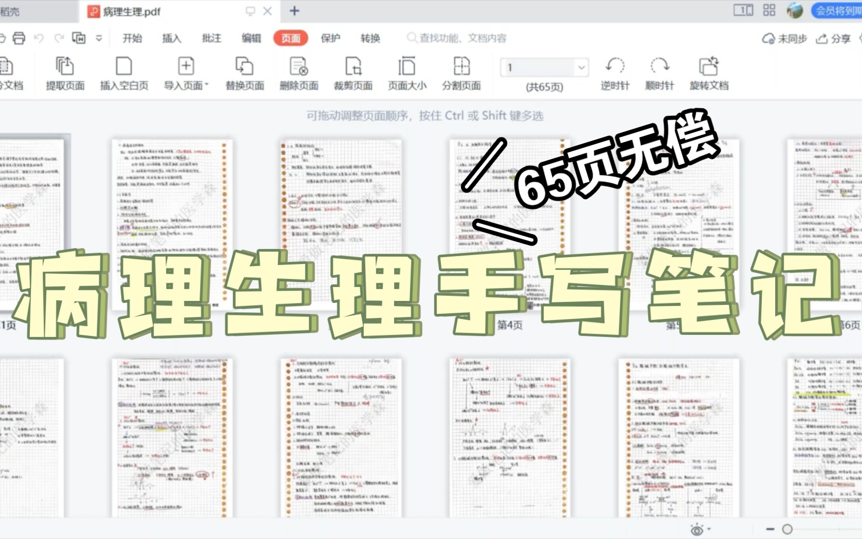
Task: Click 提取页面 extract pages tool
Action: point(65,74)
